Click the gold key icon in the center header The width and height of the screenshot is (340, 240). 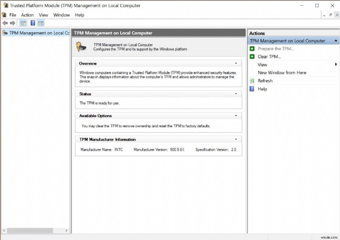pos(81,47)
